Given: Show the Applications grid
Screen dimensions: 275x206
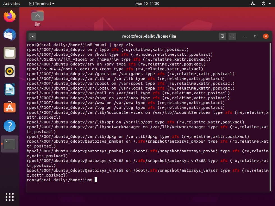Looking at the screenshot, I should [10, 197].
